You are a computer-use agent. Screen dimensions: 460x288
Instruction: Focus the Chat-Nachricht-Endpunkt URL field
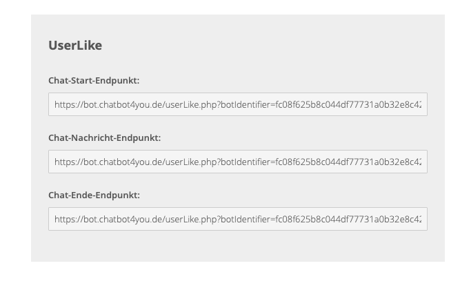click(x=237, y=162)
